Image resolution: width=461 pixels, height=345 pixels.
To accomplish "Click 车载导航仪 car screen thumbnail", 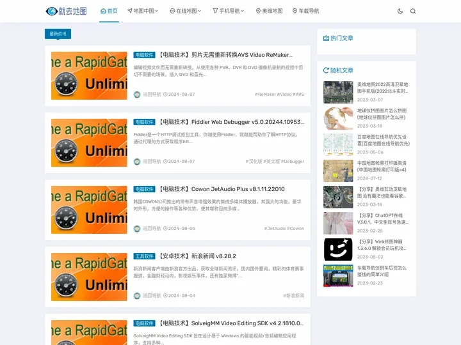I will (x=338, y=276).
